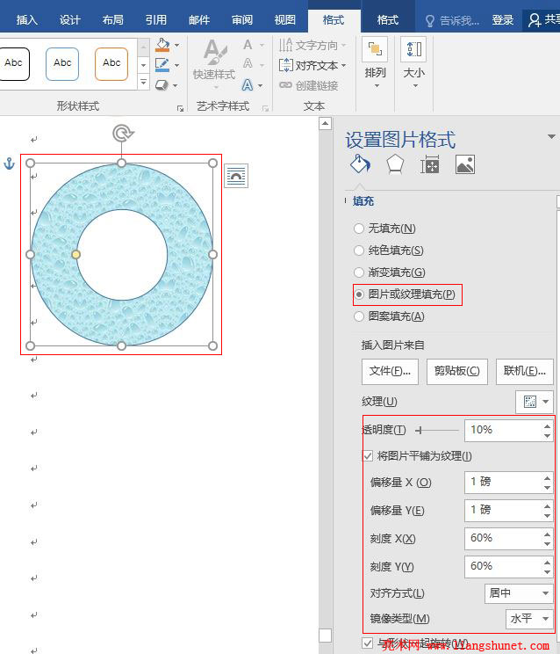Click the Text Direction (文字方向) icon
Viewport: 560px width, 654px height.
[x=285, y=45]
